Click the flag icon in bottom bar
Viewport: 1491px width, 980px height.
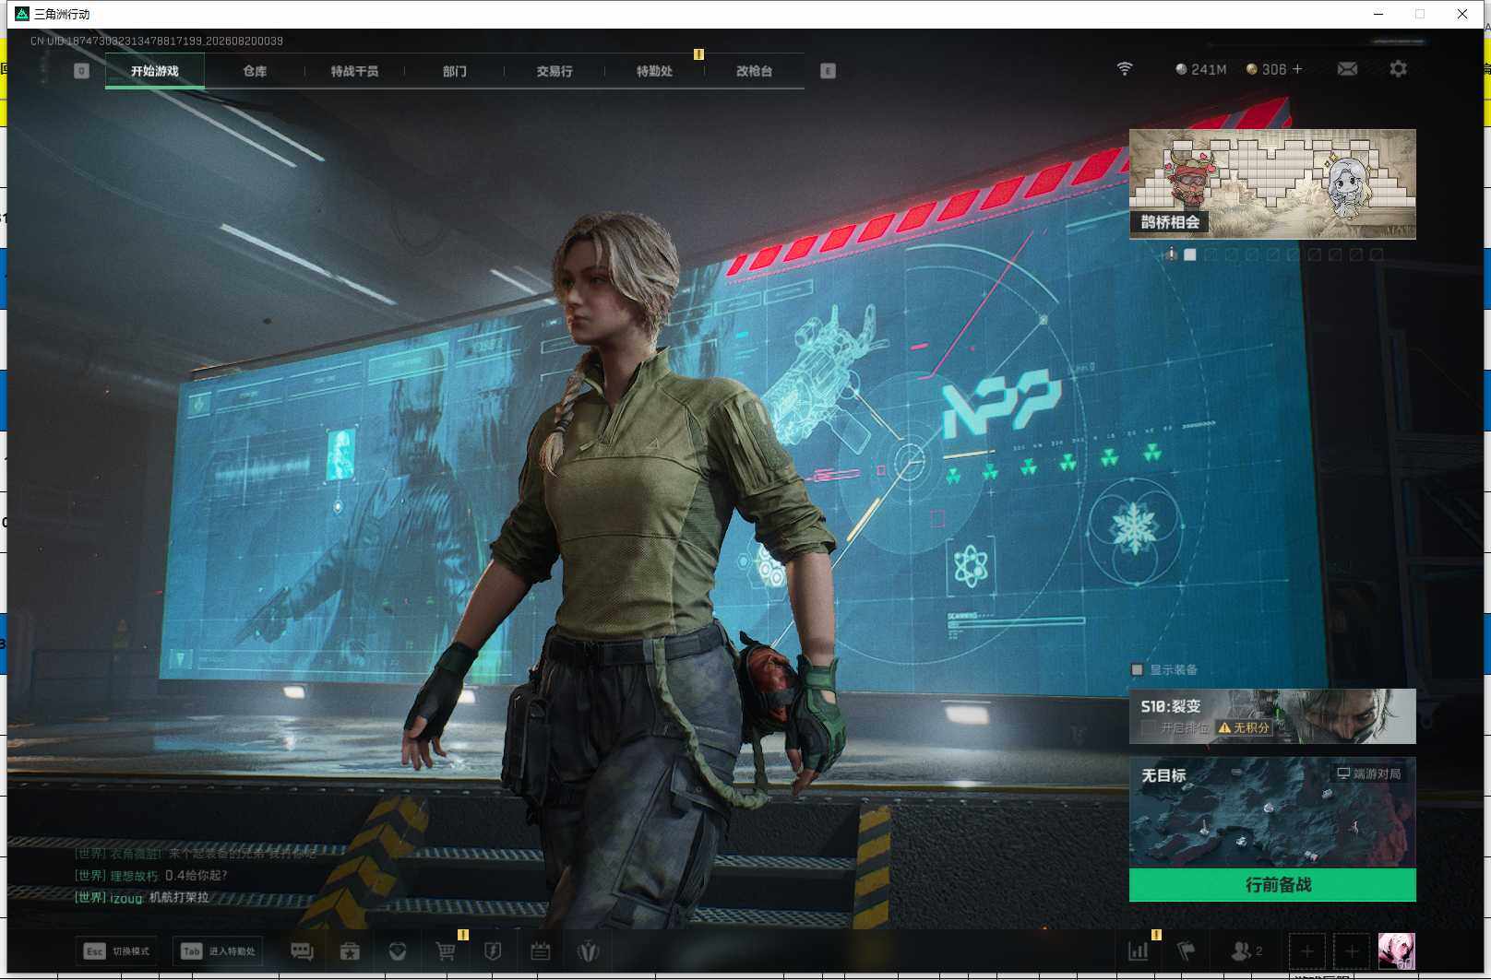pos(1187,951)
